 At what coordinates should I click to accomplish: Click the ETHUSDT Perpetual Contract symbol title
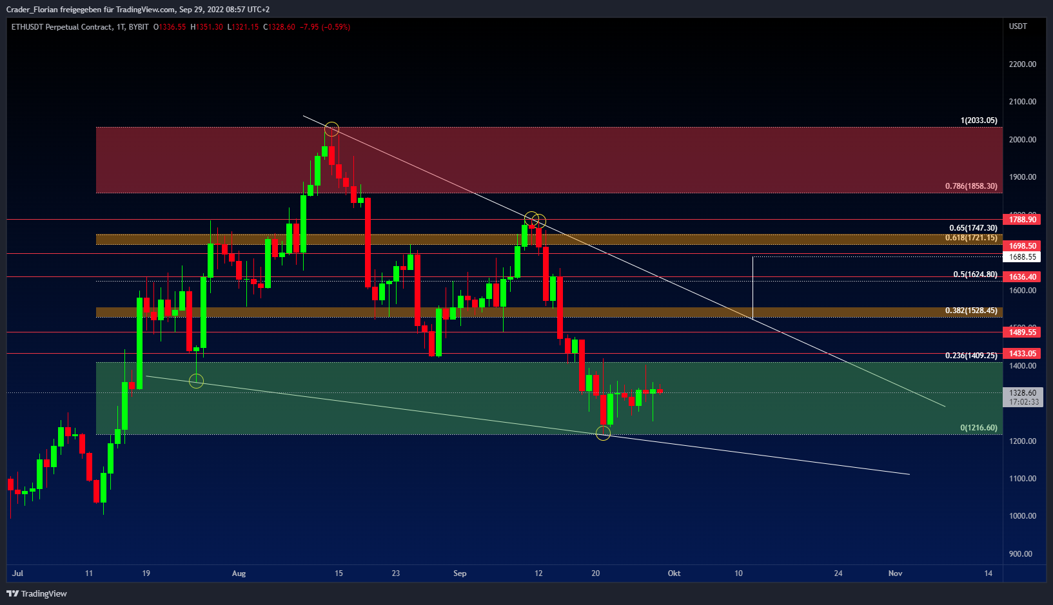(x=61, y=27)
